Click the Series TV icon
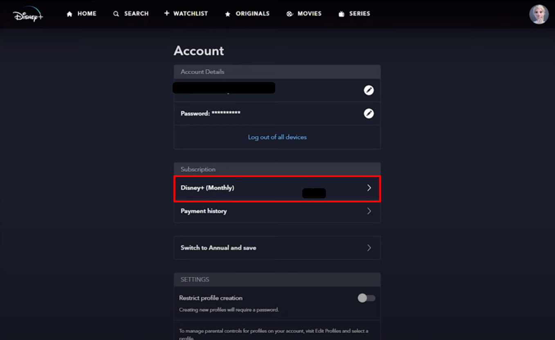Viewport: 555px width, 340px height. (x=342, y=14)
